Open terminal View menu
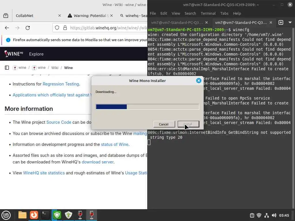Viewport: 295px width, 221px height. click(x=176, y=13)
